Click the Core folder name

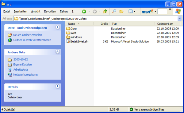point(74,29)
